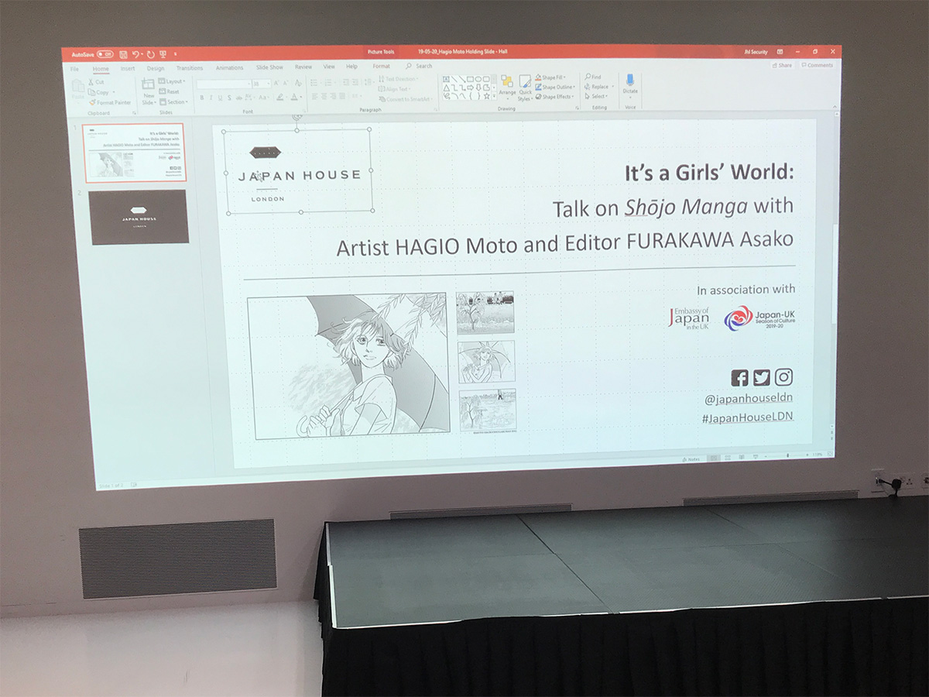Align text to the left
Screen dimensions: 929x697
point(316,96)
